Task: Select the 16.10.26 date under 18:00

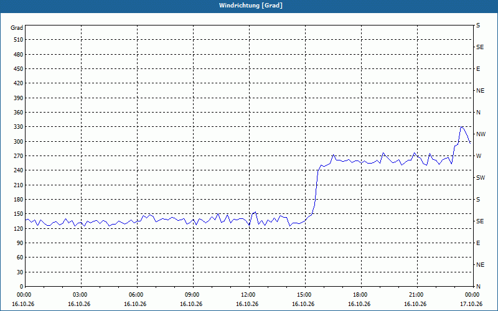Action: 359,304
